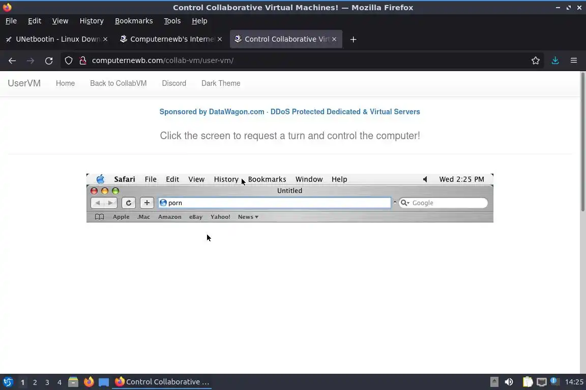Viewport: 586px width, 390px height.
Task: Close the UNetbootin tab
Action: (105, 39)
